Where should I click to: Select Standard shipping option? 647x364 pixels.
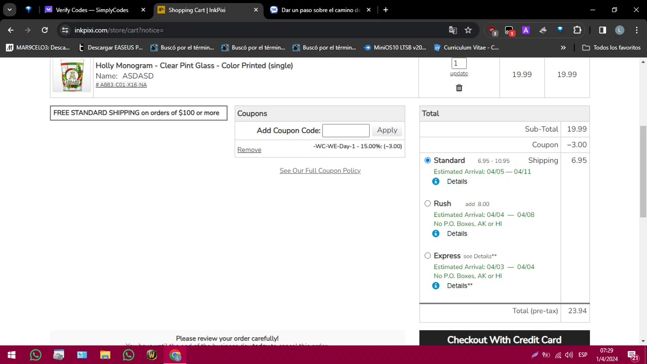427,160
